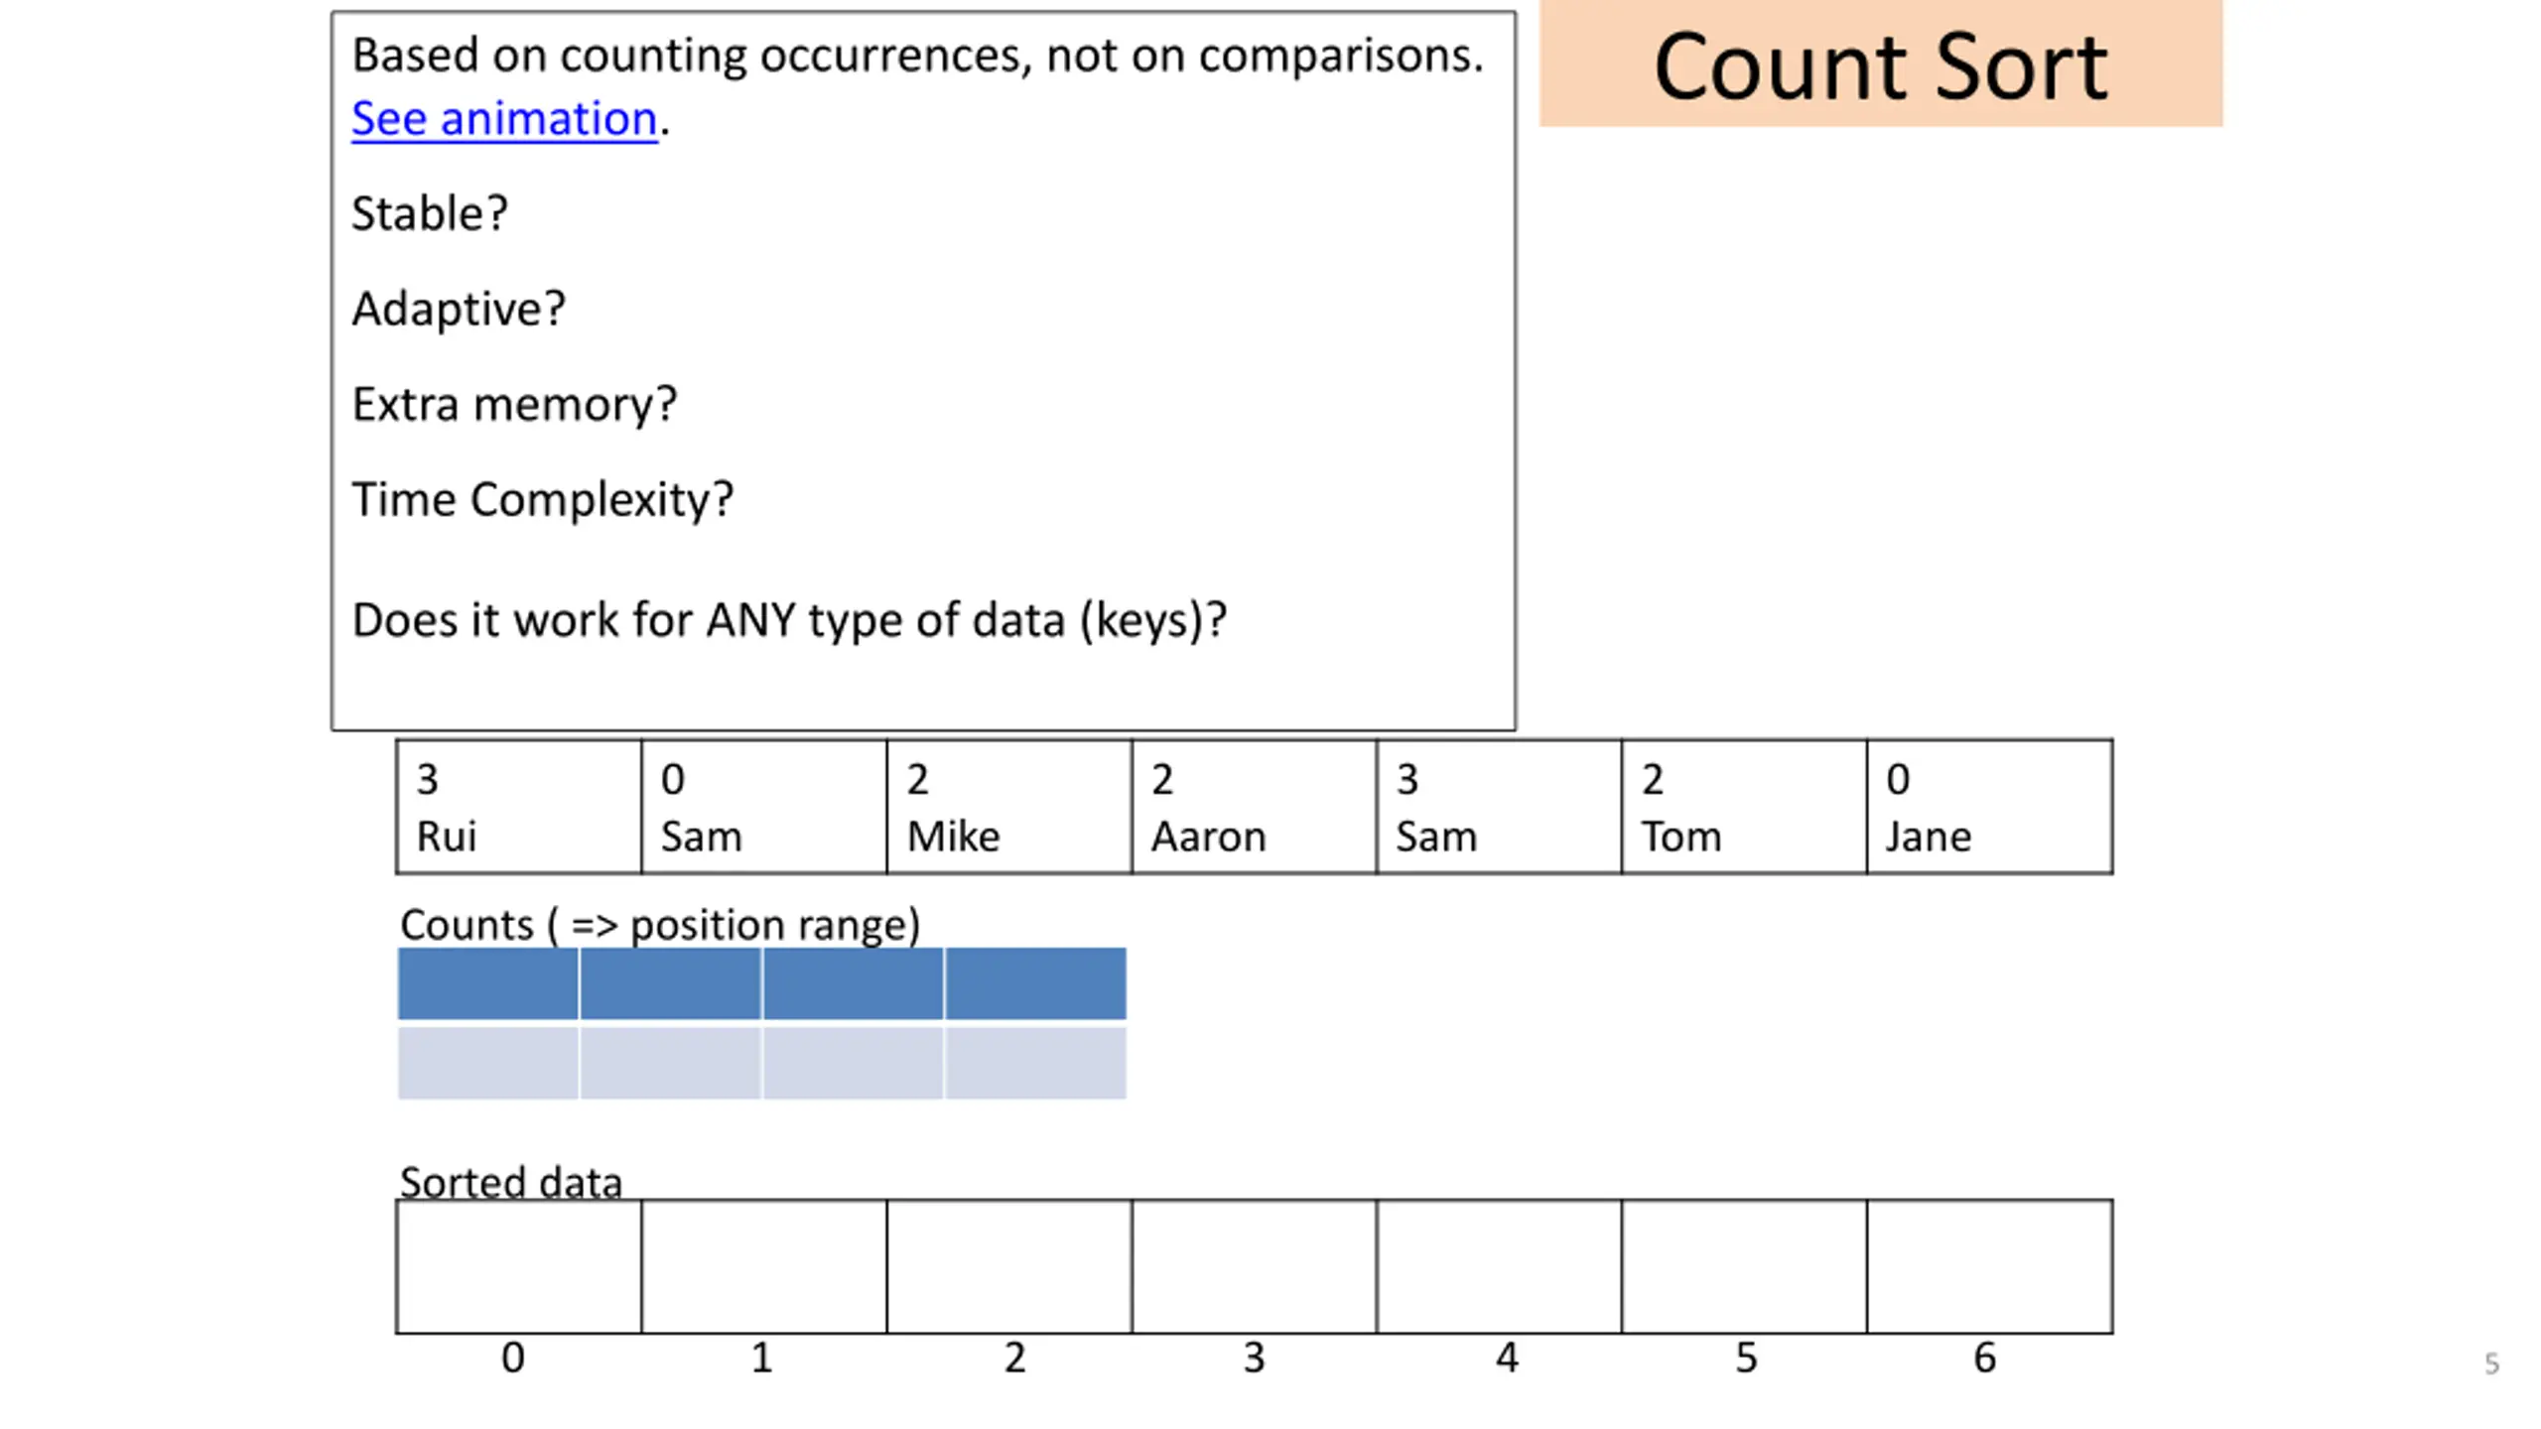Click first dark blue counts cell
Screen dimensions: 2541x1429
pos(488,983)
